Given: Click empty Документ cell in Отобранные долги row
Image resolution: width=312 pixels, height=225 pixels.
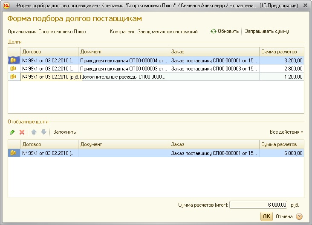Looking at the screenshot, I should [124, 153].
